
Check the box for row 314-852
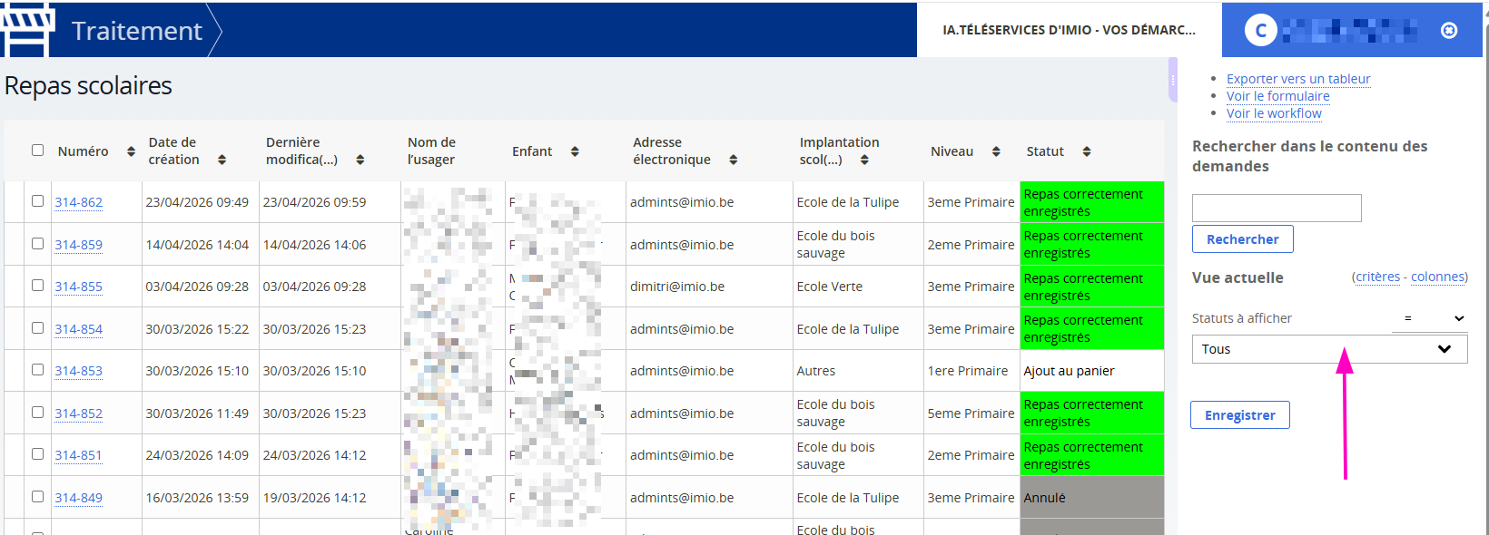coord(37,412)
